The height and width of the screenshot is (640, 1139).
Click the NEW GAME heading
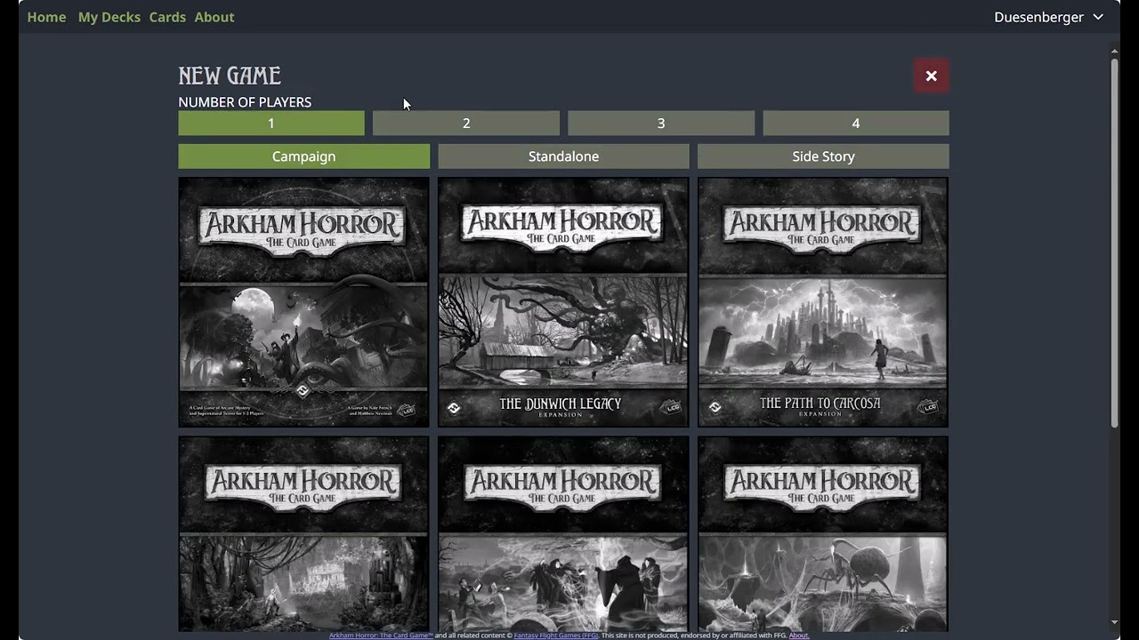230,76
